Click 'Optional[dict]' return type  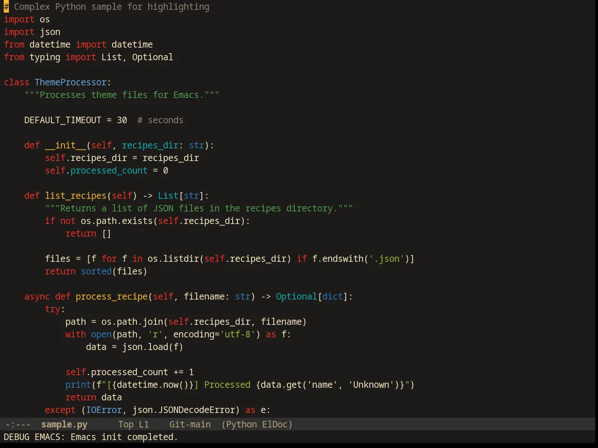pos(312,296)
